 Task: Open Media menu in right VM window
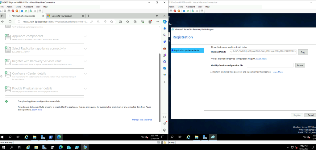180,7
